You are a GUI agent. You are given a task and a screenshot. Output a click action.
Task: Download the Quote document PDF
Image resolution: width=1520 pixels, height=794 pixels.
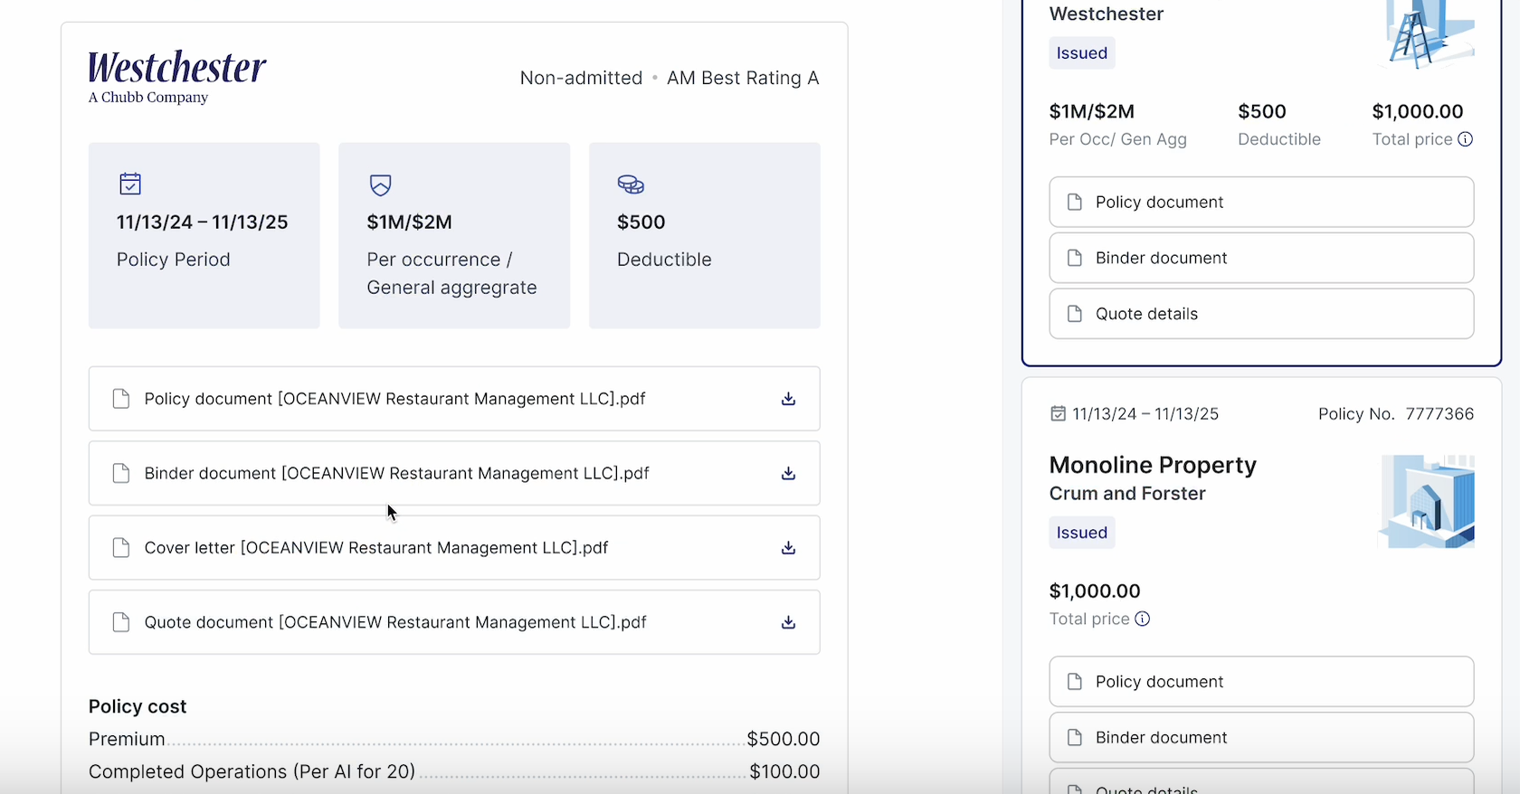[x=788, y=622]
